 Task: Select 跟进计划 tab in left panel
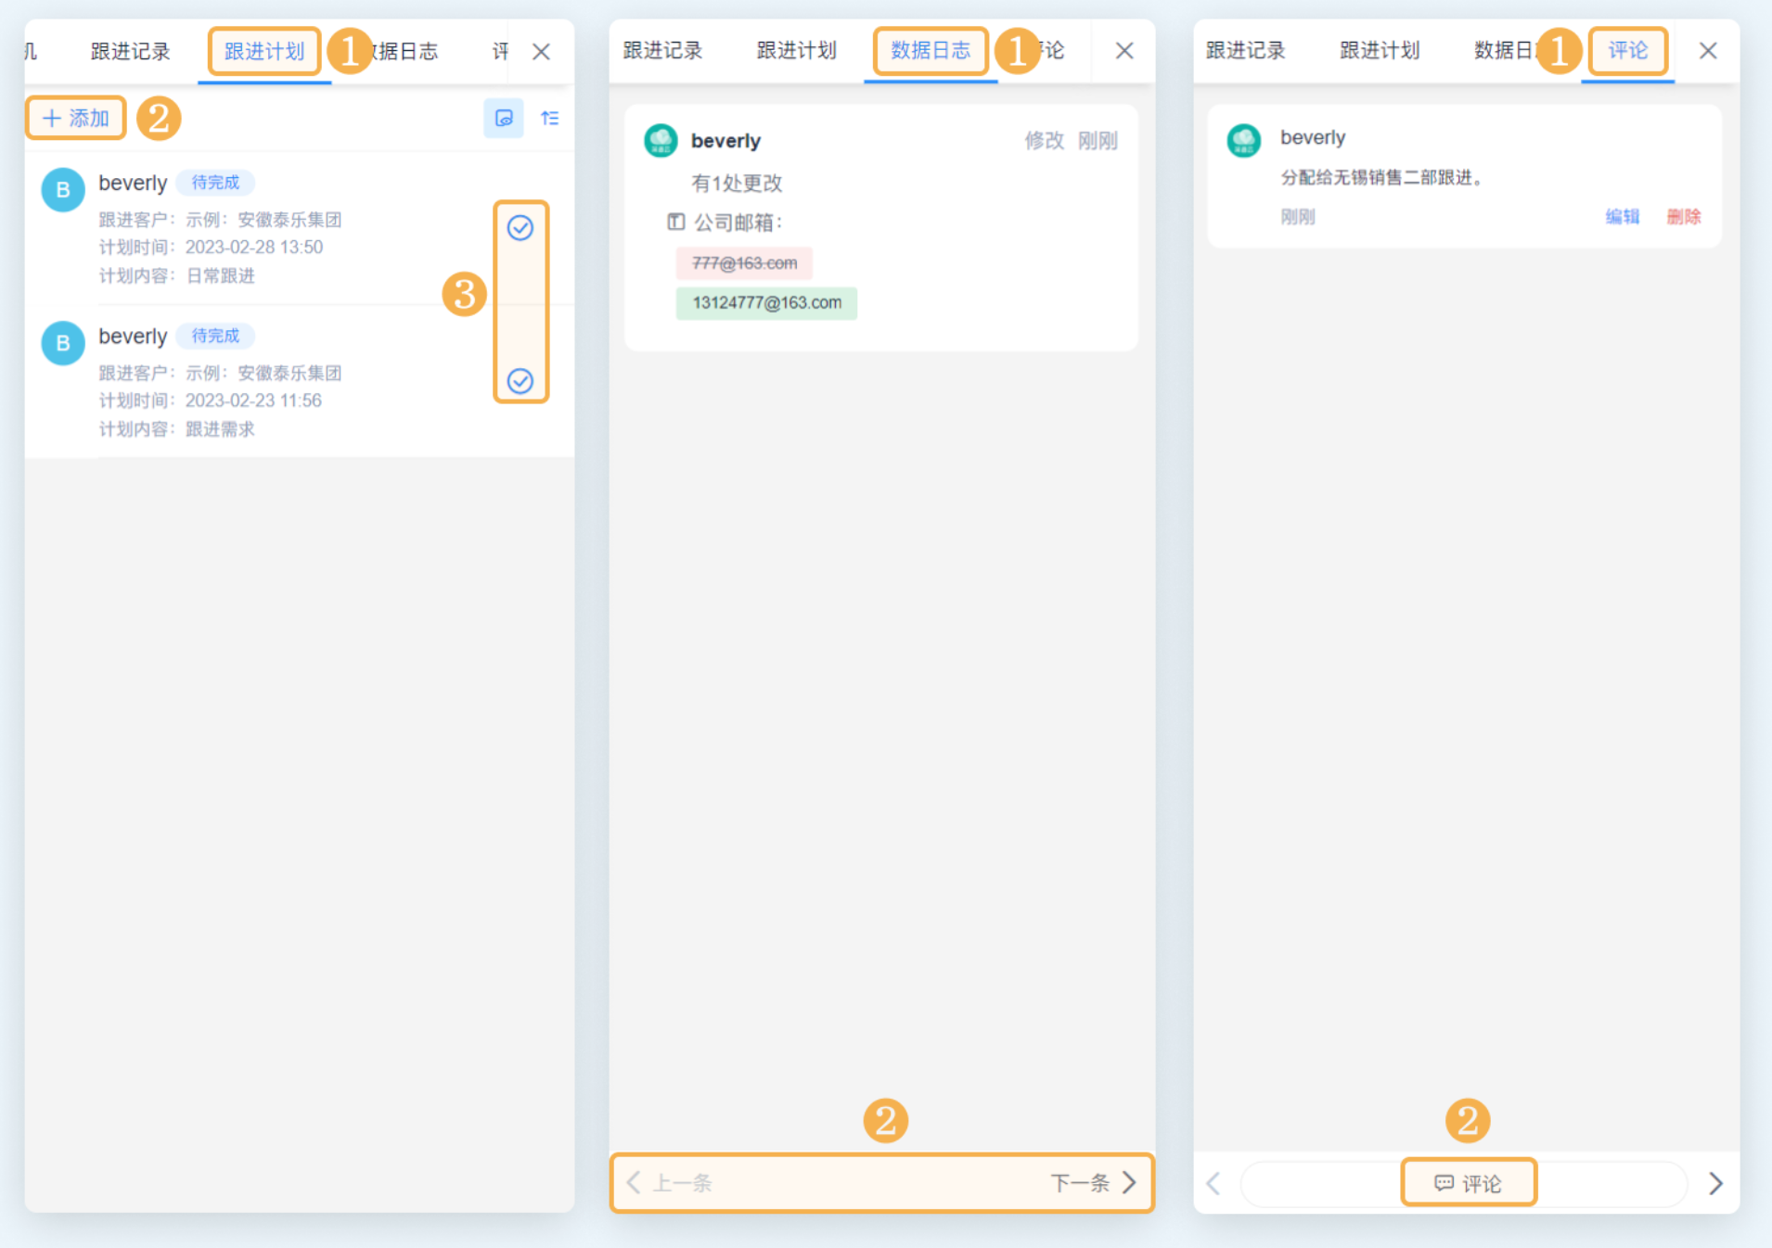click(x=264, y=51)
